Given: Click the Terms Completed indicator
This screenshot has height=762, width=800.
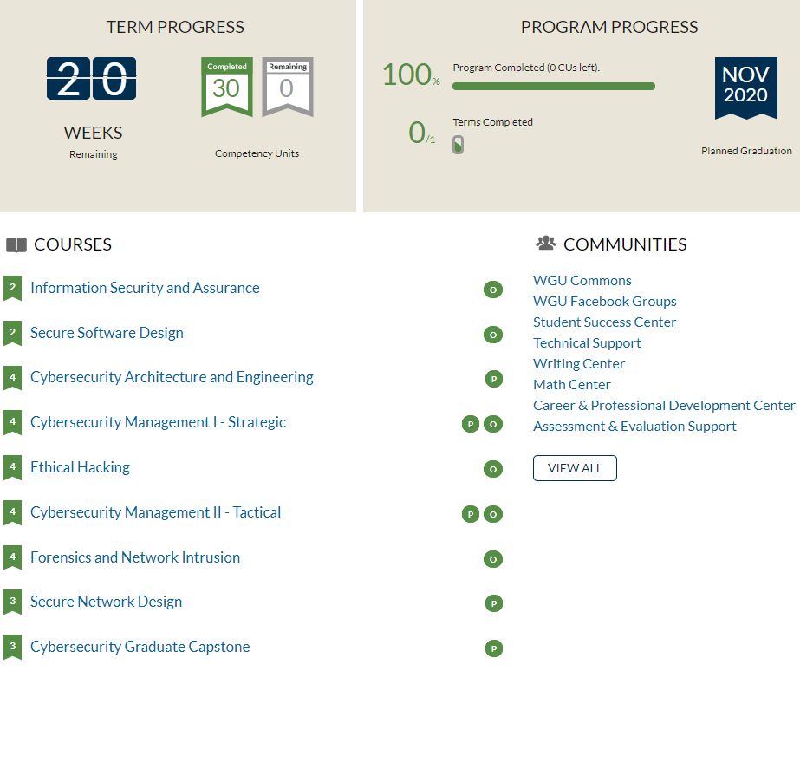Looking at the screenshot, I should point(458,145).
